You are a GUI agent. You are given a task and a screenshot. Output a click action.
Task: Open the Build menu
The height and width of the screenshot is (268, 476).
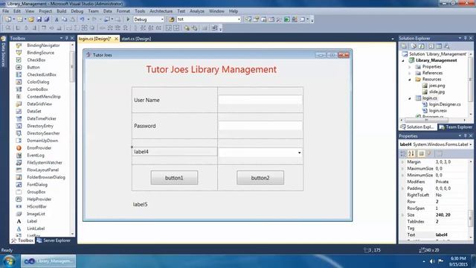click(x=61, y=11)
